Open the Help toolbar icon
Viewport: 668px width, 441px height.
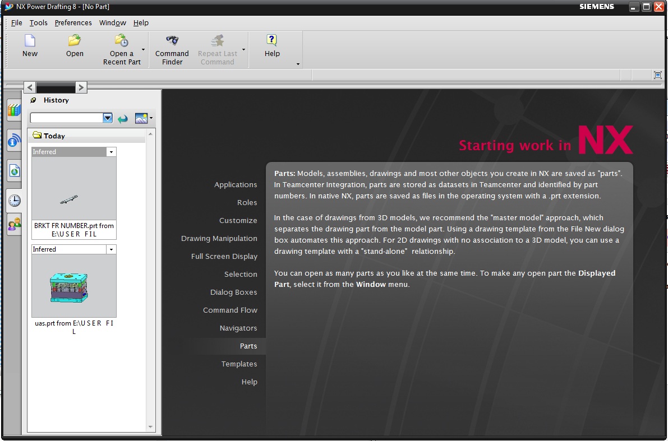pos(272,40)
